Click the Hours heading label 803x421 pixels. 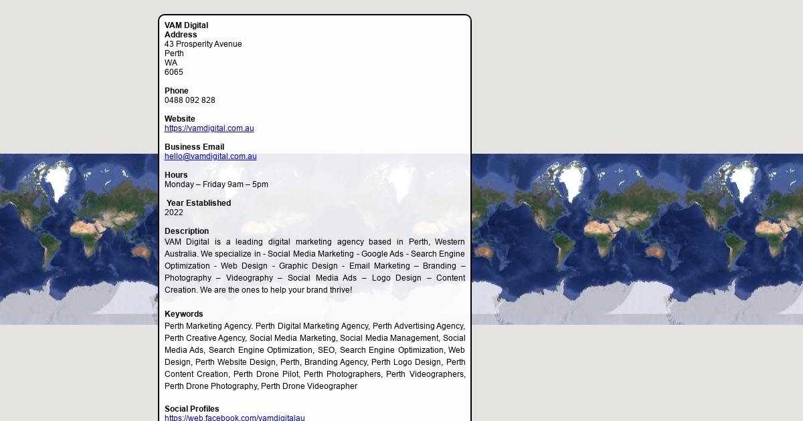(176, 175)
